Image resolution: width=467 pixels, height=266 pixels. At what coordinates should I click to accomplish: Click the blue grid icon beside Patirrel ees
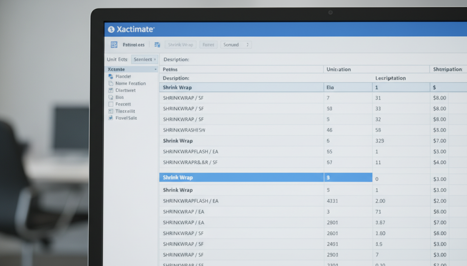coord(113,44)
